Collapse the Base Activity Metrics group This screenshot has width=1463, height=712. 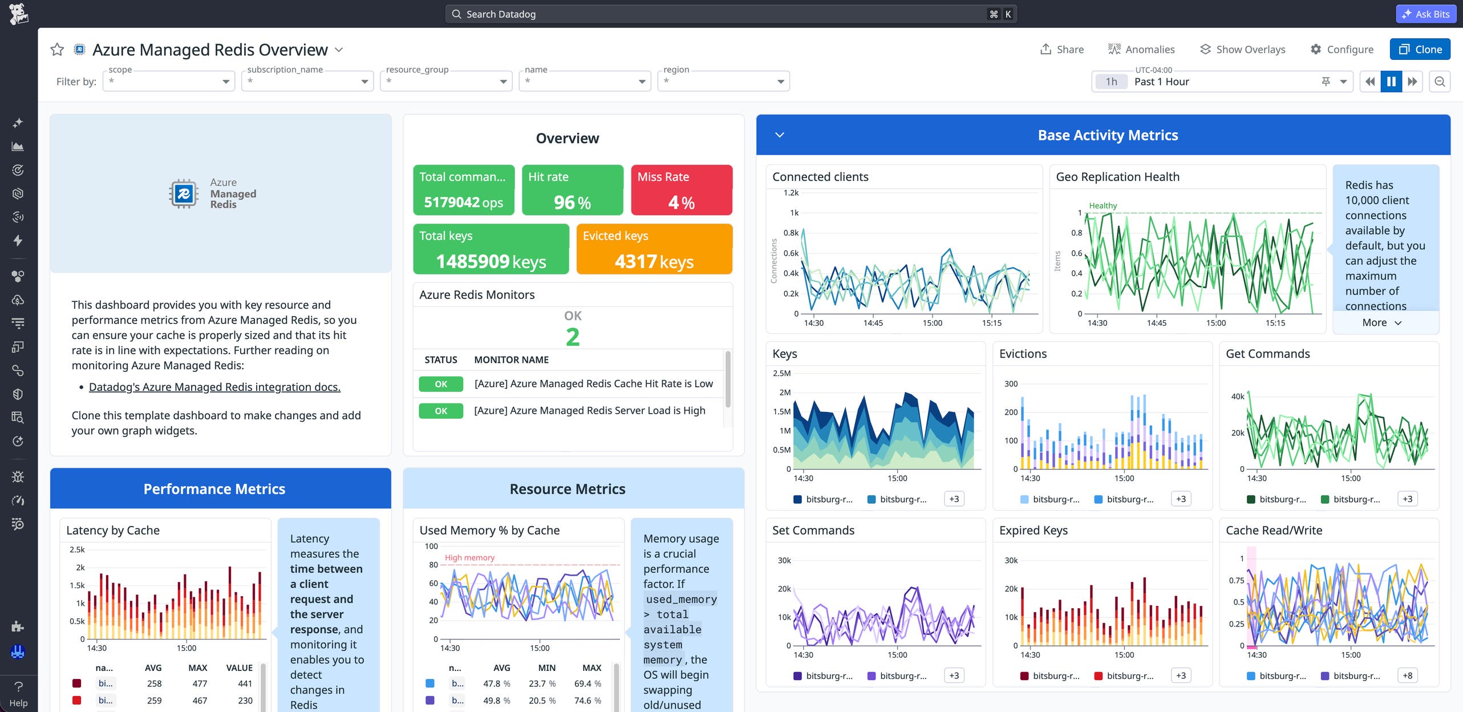pos(780,135)
